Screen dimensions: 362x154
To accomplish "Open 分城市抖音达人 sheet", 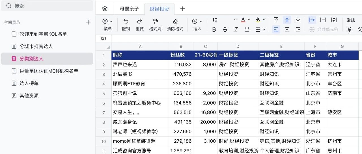I will [x=47, y=46].
